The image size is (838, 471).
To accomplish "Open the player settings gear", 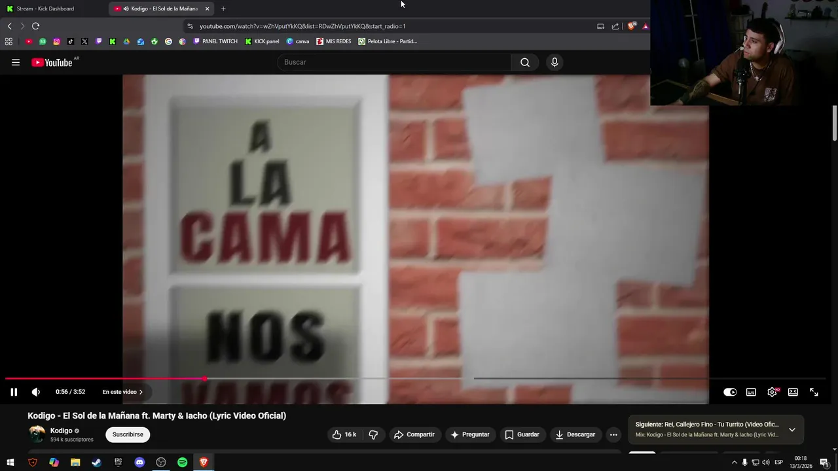I will 772,392.
